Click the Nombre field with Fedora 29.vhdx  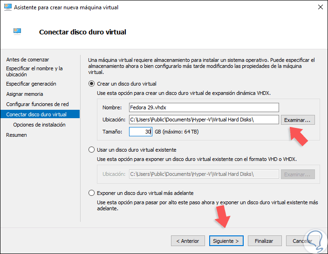(203, 107)
